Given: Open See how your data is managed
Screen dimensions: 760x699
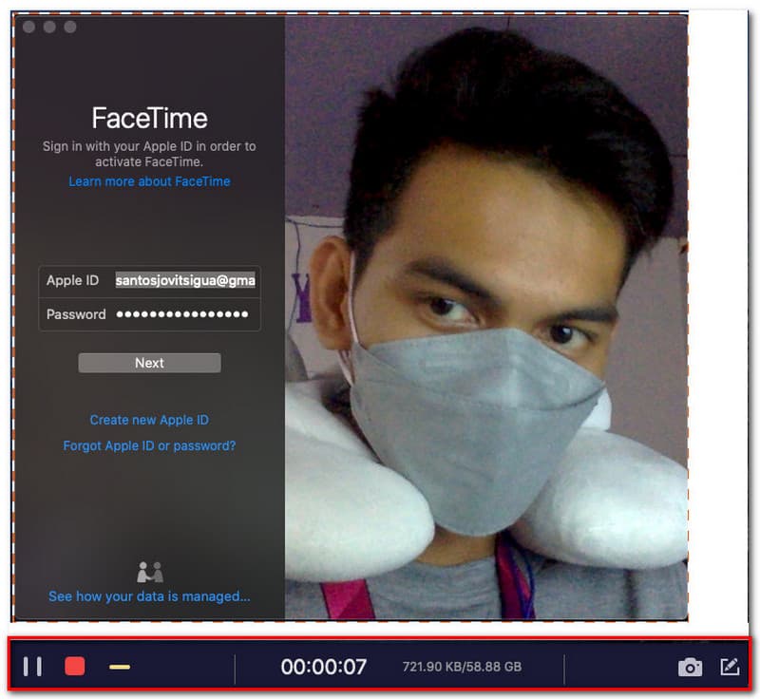Looking at the screenshot, I should tap(149, 596).
